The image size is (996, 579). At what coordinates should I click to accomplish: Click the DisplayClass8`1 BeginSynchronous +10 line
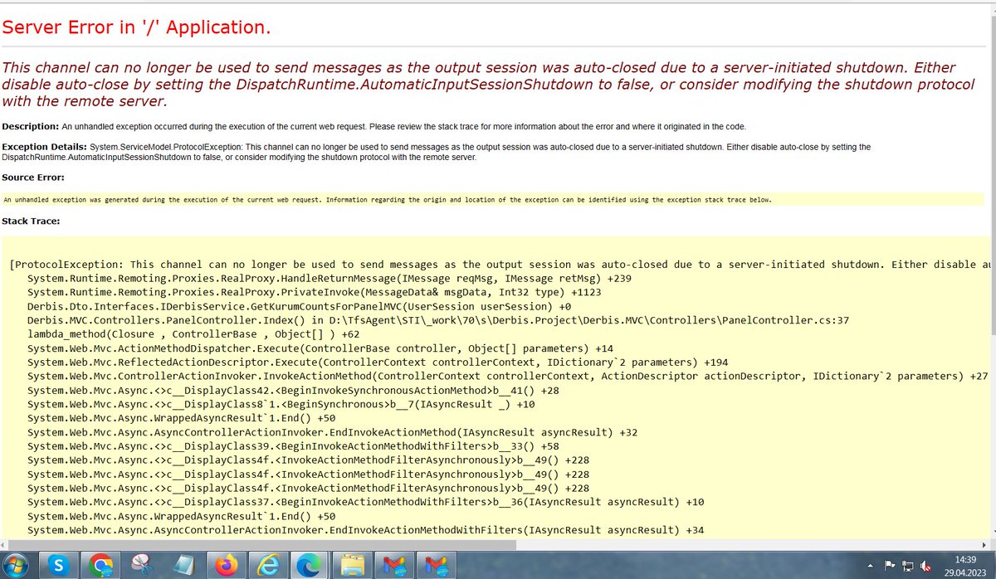(281, 404)
